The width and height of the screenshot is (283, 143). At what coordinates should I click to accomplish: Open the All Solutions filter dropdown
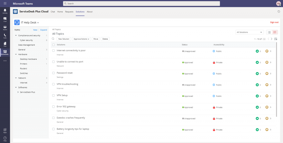250,32
